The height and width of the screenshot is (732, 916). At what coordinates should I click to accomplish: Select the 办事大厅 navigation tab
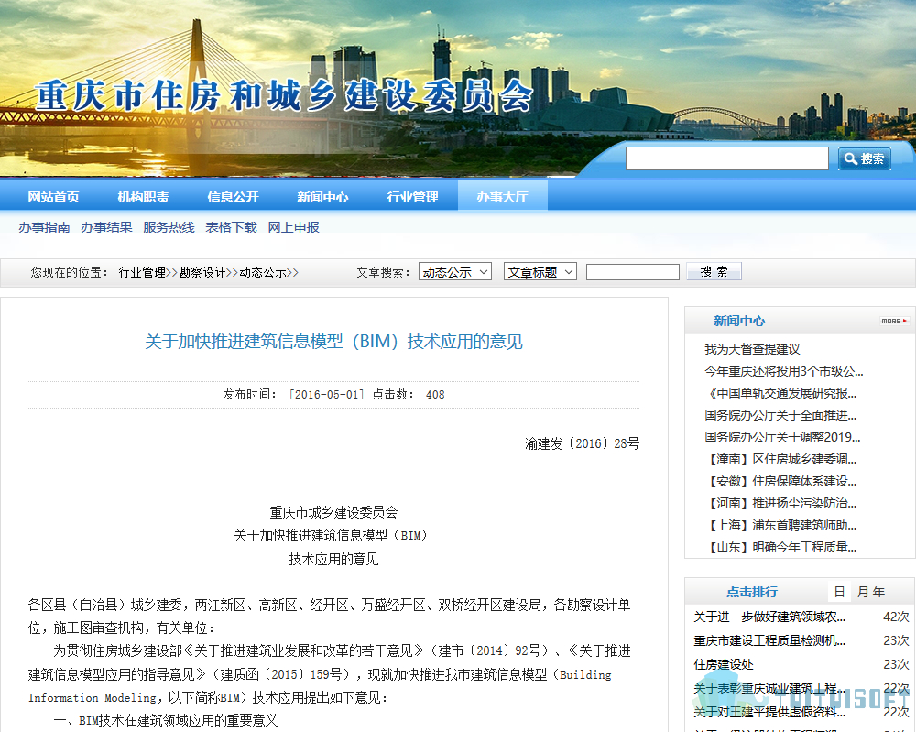click(x=502, y=197)
